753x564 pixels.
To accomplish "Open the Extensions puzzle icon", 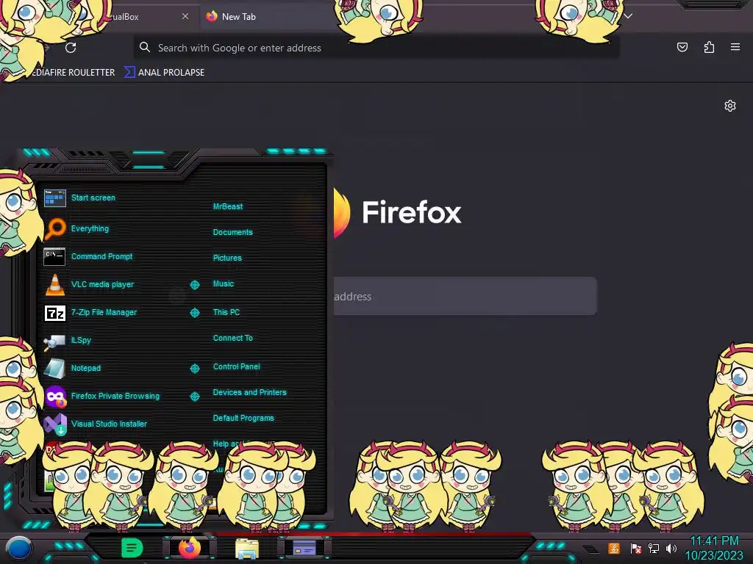I will (x=709, y=47).
